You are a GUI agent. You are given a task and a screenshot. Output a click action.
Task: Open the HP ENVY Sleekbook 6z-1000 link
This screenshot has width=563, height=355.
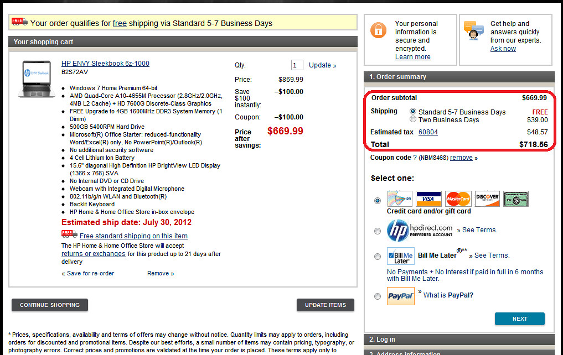[x=105, y=64]
